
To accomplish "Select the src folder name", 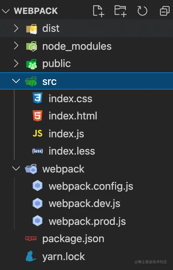I will pos(49,82).
